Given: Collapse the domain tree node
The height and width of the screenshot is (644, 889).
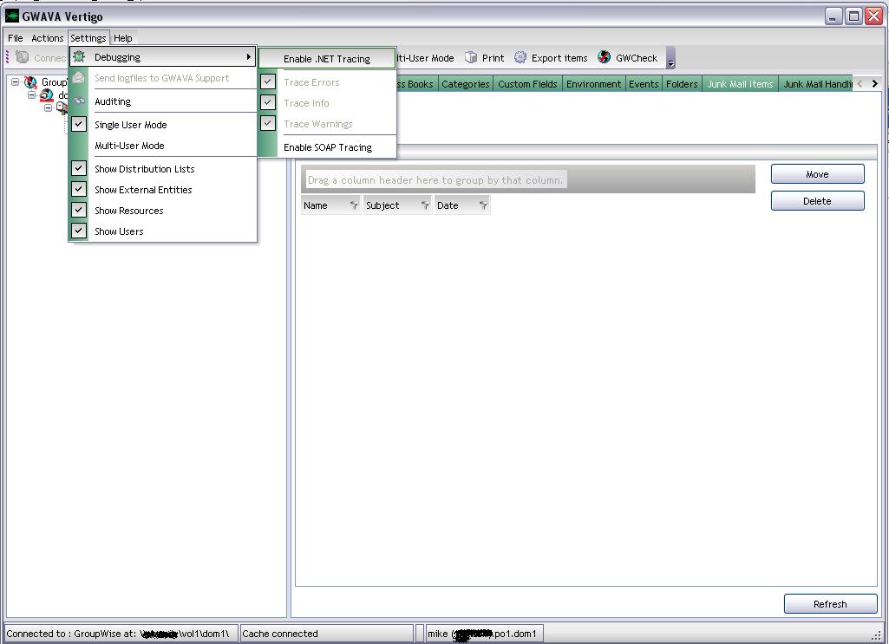Looking at the screenshot, I should (x=32, y=94).
